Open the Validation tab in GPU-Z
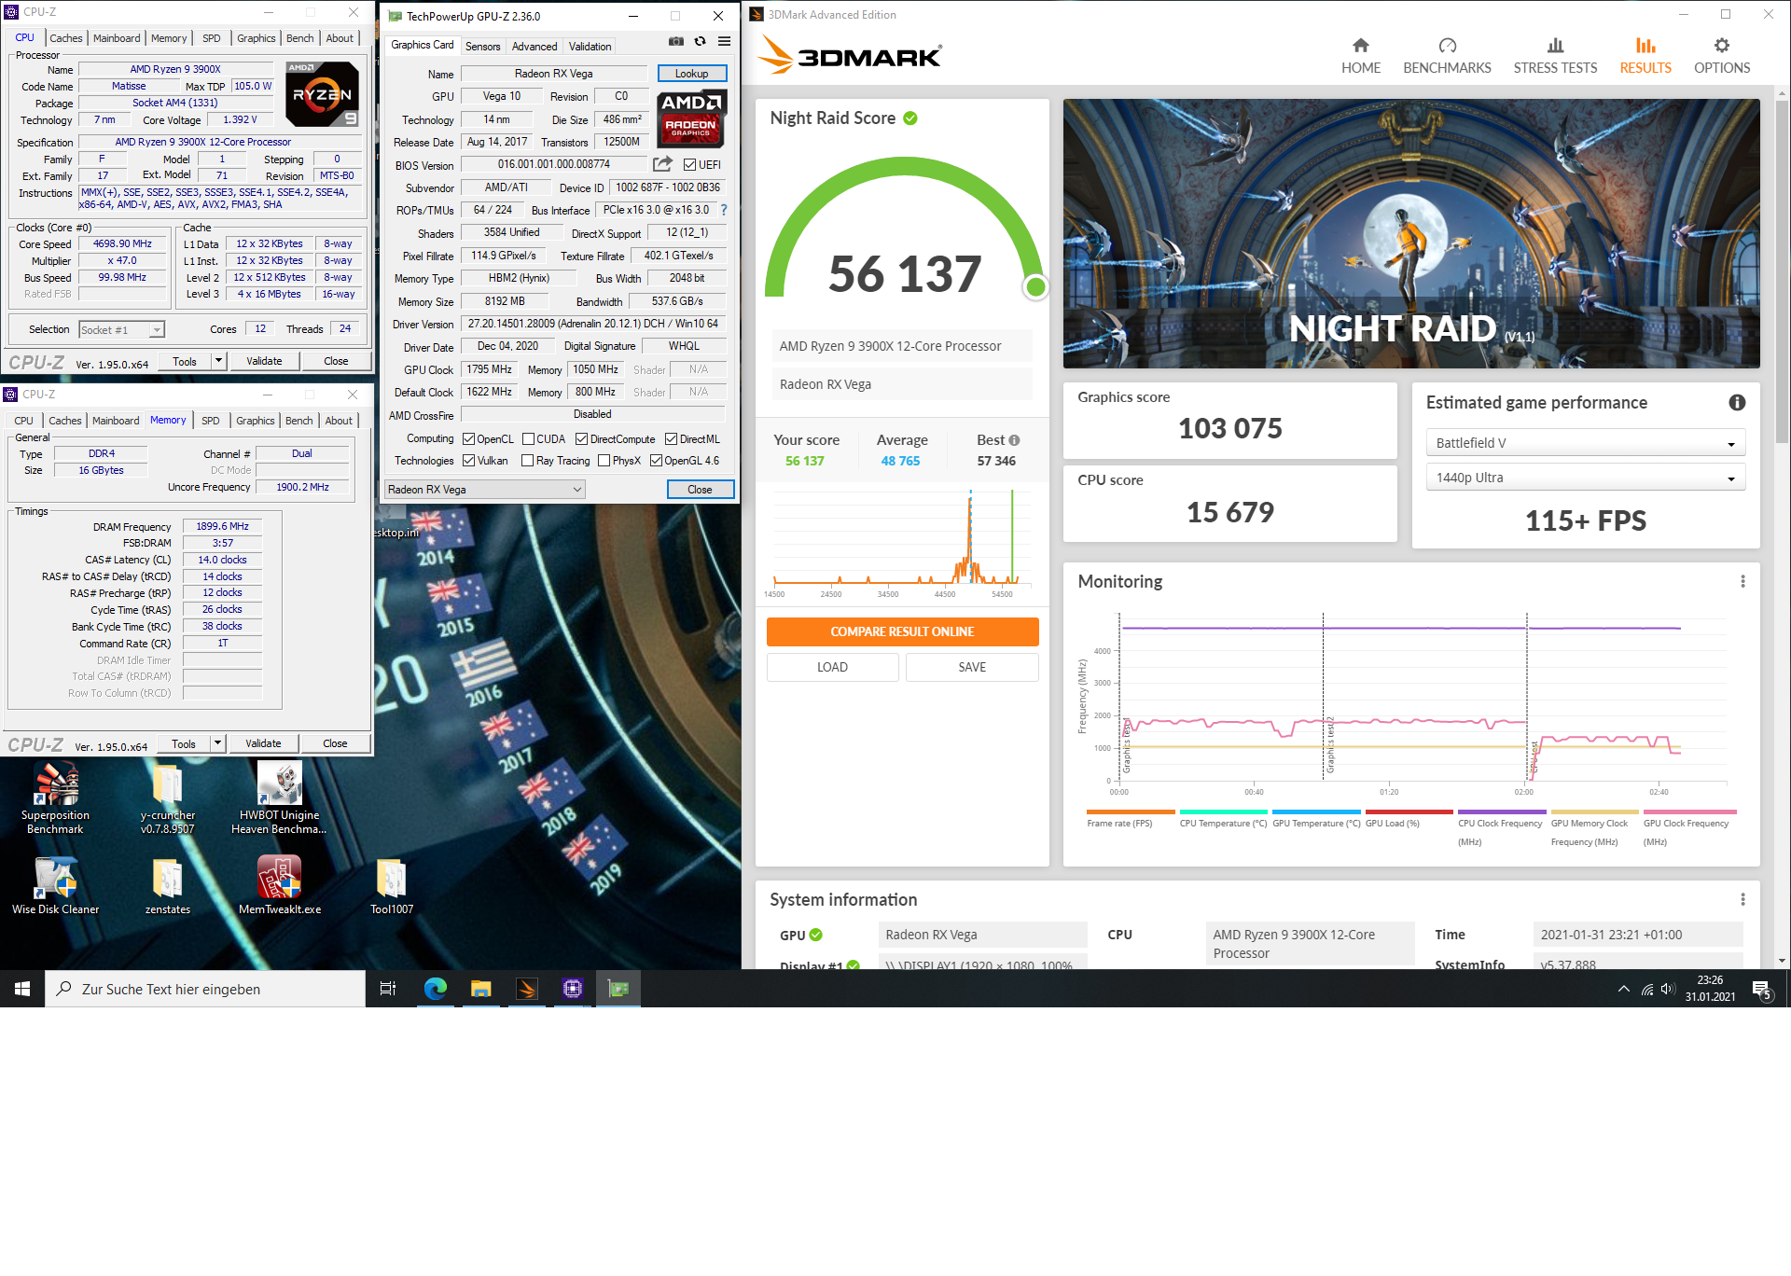The width and height of the screenshot is (1791, 1276). 590,47
